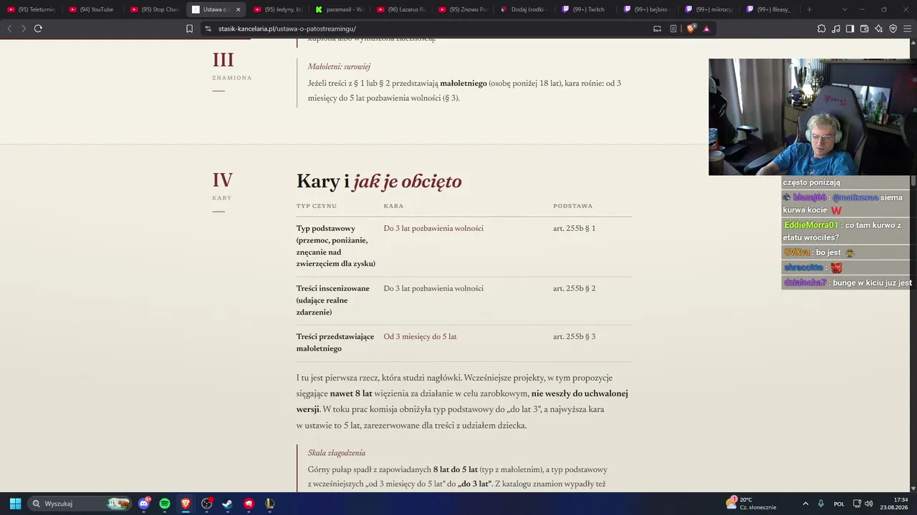Switch to the (96) Lazarus tab

pos(401,9)
